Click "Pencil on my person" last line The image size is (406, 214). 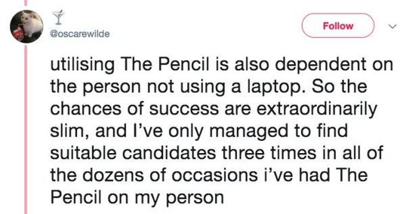pos(137,198)
